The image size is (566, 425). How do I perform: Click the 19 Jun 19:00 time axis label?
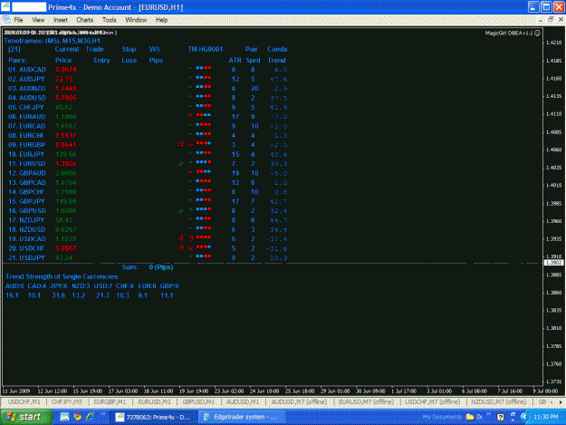coord(194,391)
